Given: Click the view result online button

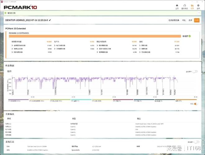Looking at the screenshot, I should 174,20.
